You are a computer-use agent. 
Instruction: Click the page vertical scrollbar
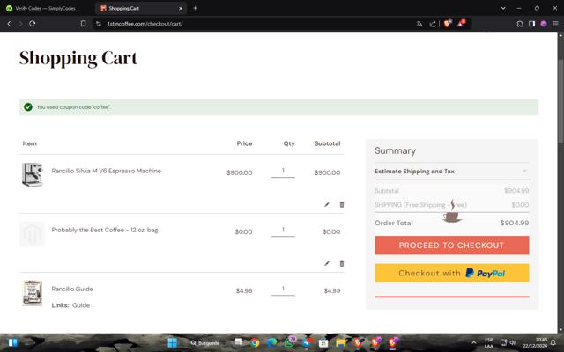coord(560,100)
